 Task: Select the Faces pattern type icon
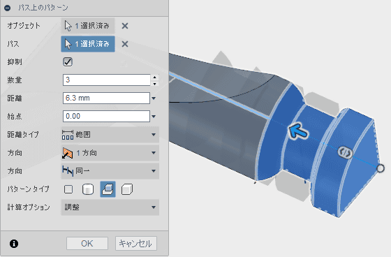[68, 189]
